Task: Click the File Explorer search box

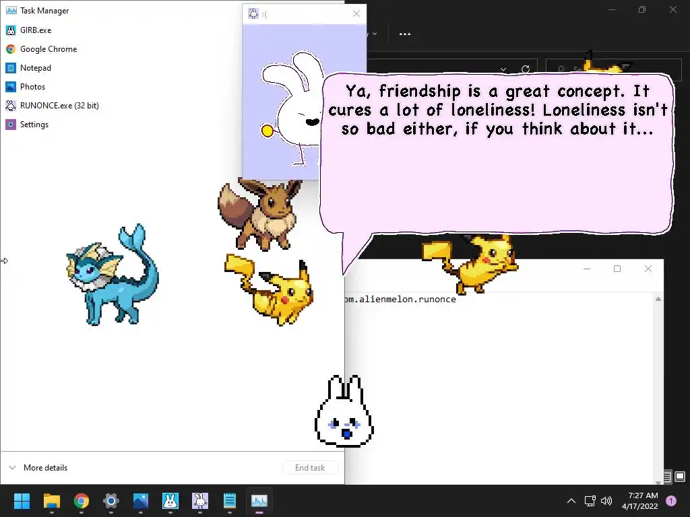Action: (613, 69)
